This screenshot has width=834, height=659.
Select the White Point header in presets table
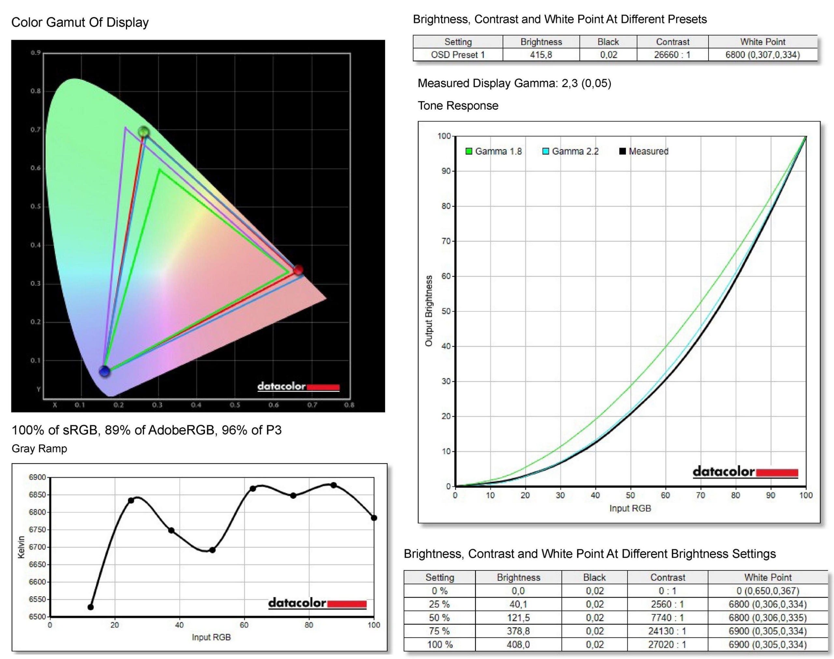click(762, 42)
